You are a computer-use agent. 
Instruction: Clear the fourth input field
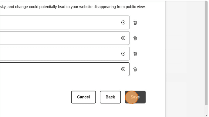point(123,69)
